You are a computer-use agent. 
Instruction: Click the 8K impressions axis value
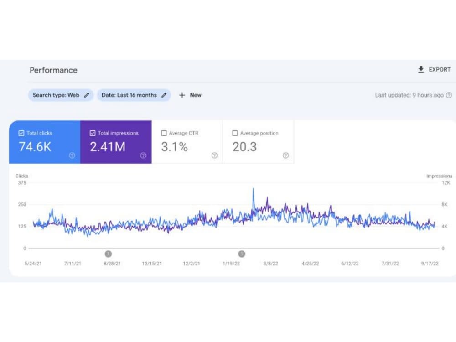(x=445, y=204)
